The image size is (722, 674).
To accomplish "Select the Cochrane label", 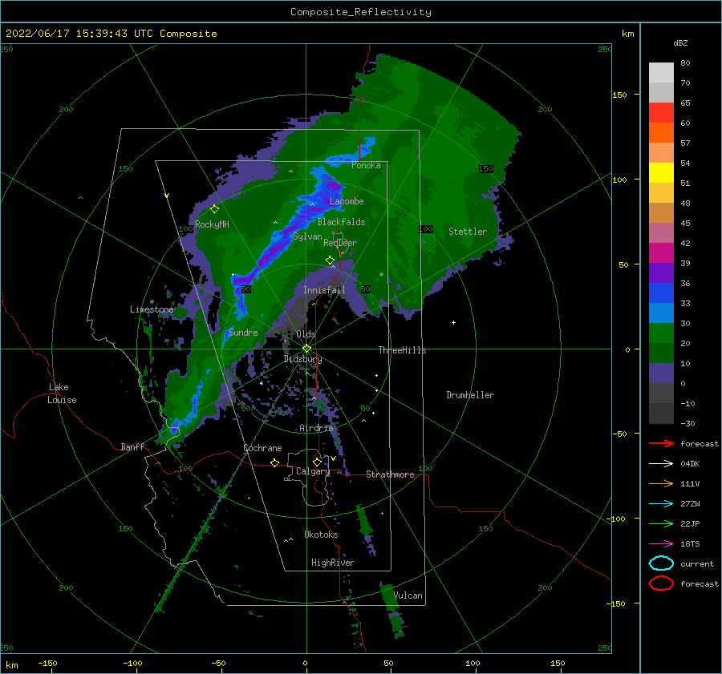I will coord(262,448).
